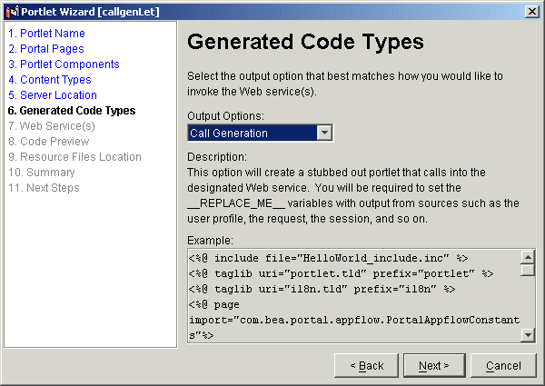Open the Portal Pages step

[x=46, y=49]
